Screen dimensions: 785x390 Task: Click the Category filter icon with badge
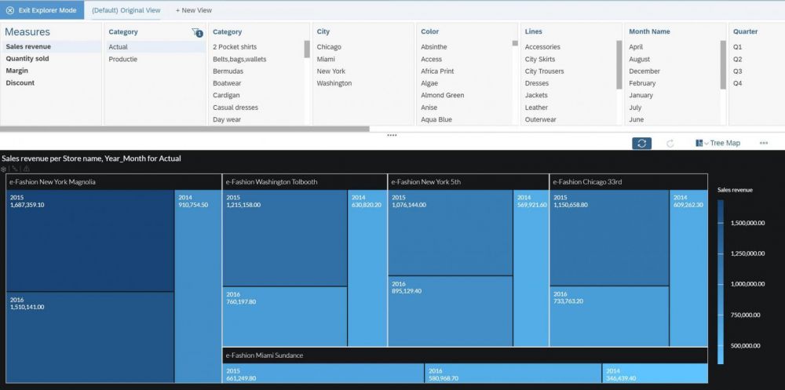click(x=197, y=32)
